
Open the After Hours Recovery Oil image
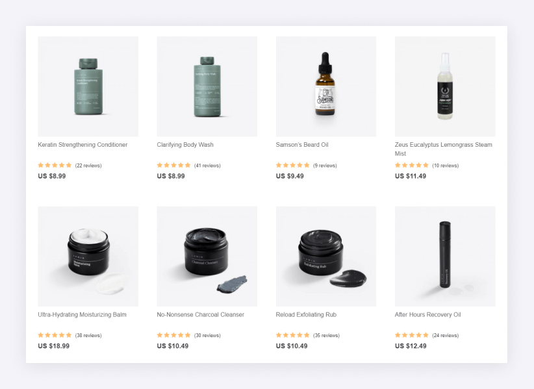click(x=445, y=257)
